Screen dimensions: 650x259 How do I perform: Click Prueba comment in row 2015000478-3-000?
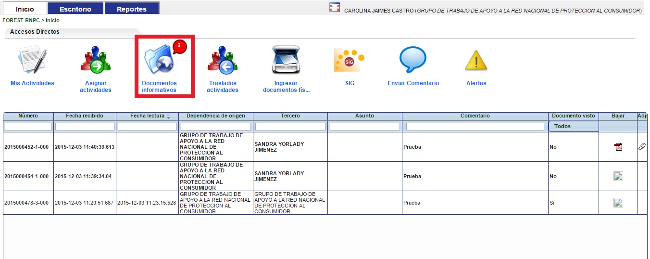(412, 203)
